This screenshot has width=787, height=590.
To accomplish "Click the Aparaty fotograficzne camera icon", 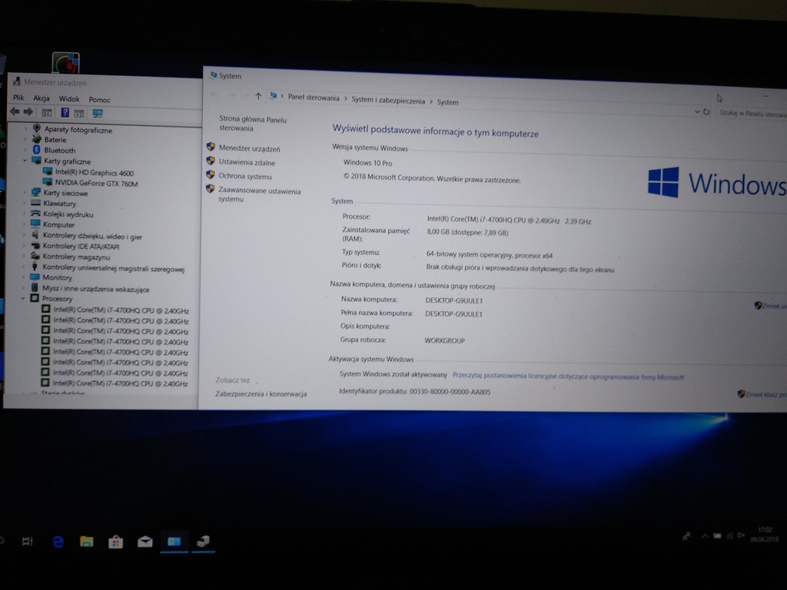I will tap(37, 128).
